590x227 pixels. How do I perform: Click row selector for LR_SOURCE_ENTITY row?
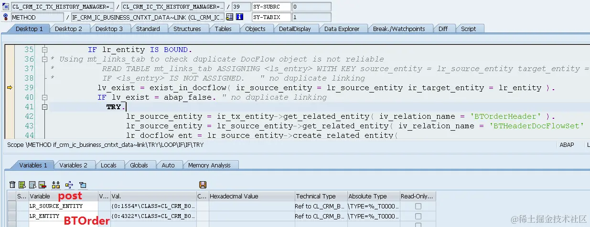tap(11, 206)
